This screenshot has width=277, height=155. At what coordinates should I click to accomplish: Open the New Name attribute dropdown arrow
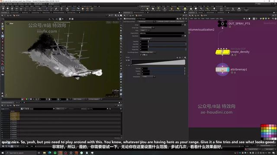(183, 36)
